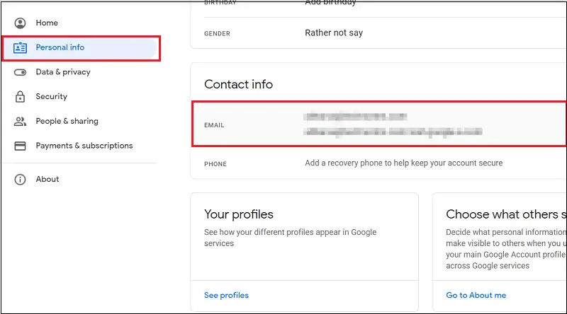The height and width of the screenshot is (314, 567).
Task: Click the People & sharing icon
Action: 20,121
